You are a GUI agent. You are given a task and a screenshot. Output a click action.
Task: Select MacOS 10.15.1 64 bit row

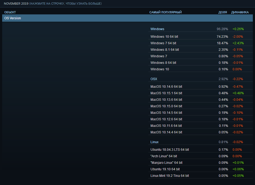point(200,93)
